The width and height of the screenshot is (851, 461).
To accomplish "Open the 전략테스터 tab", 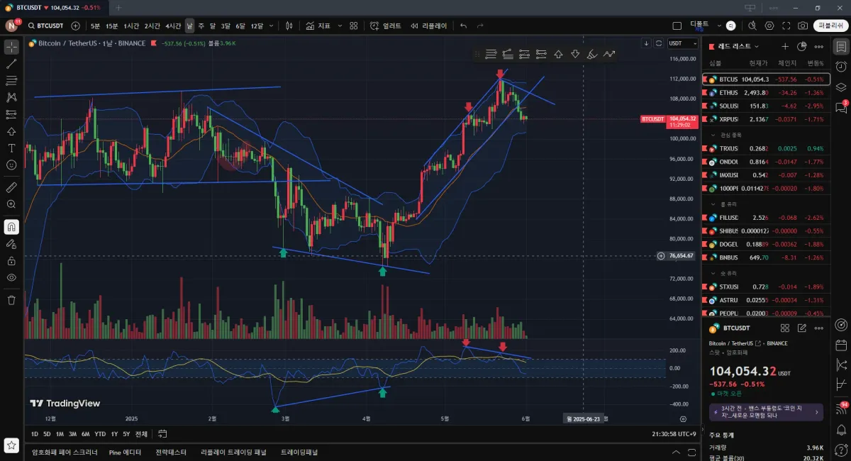I will tap(171, 452).
